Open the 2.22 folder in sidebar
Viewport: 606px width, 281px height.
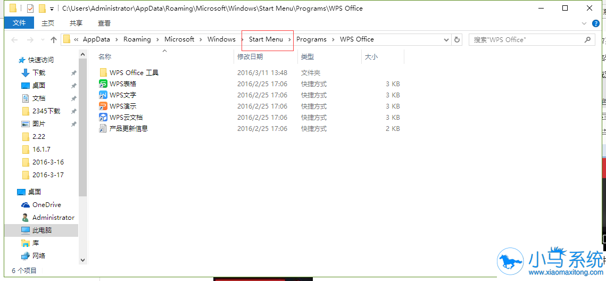(x=39, y=136)
